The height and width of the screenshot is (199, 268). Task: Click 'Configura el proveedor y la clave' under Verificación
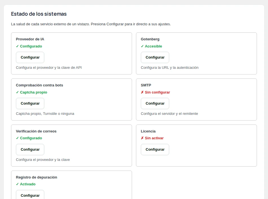pos(43,160)
